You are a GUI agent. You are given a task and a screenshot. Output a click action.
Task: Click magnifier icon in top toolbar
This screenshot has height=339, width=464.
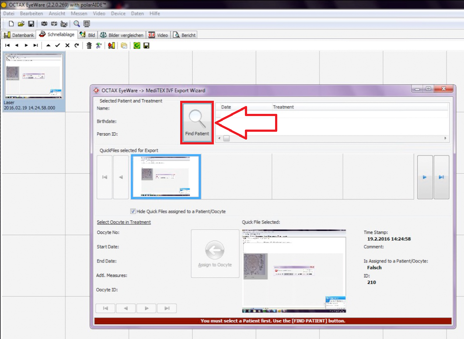pyautogui.click(x=77, y=24)
